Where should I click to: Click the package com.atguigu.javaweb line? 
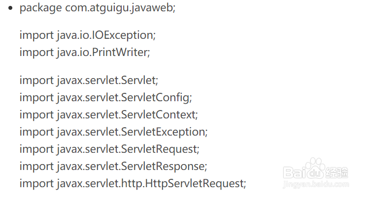[97, 9]
